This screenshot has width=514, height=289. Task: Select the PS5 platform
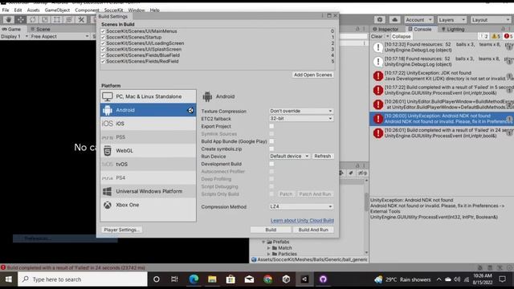pos(148,137)
